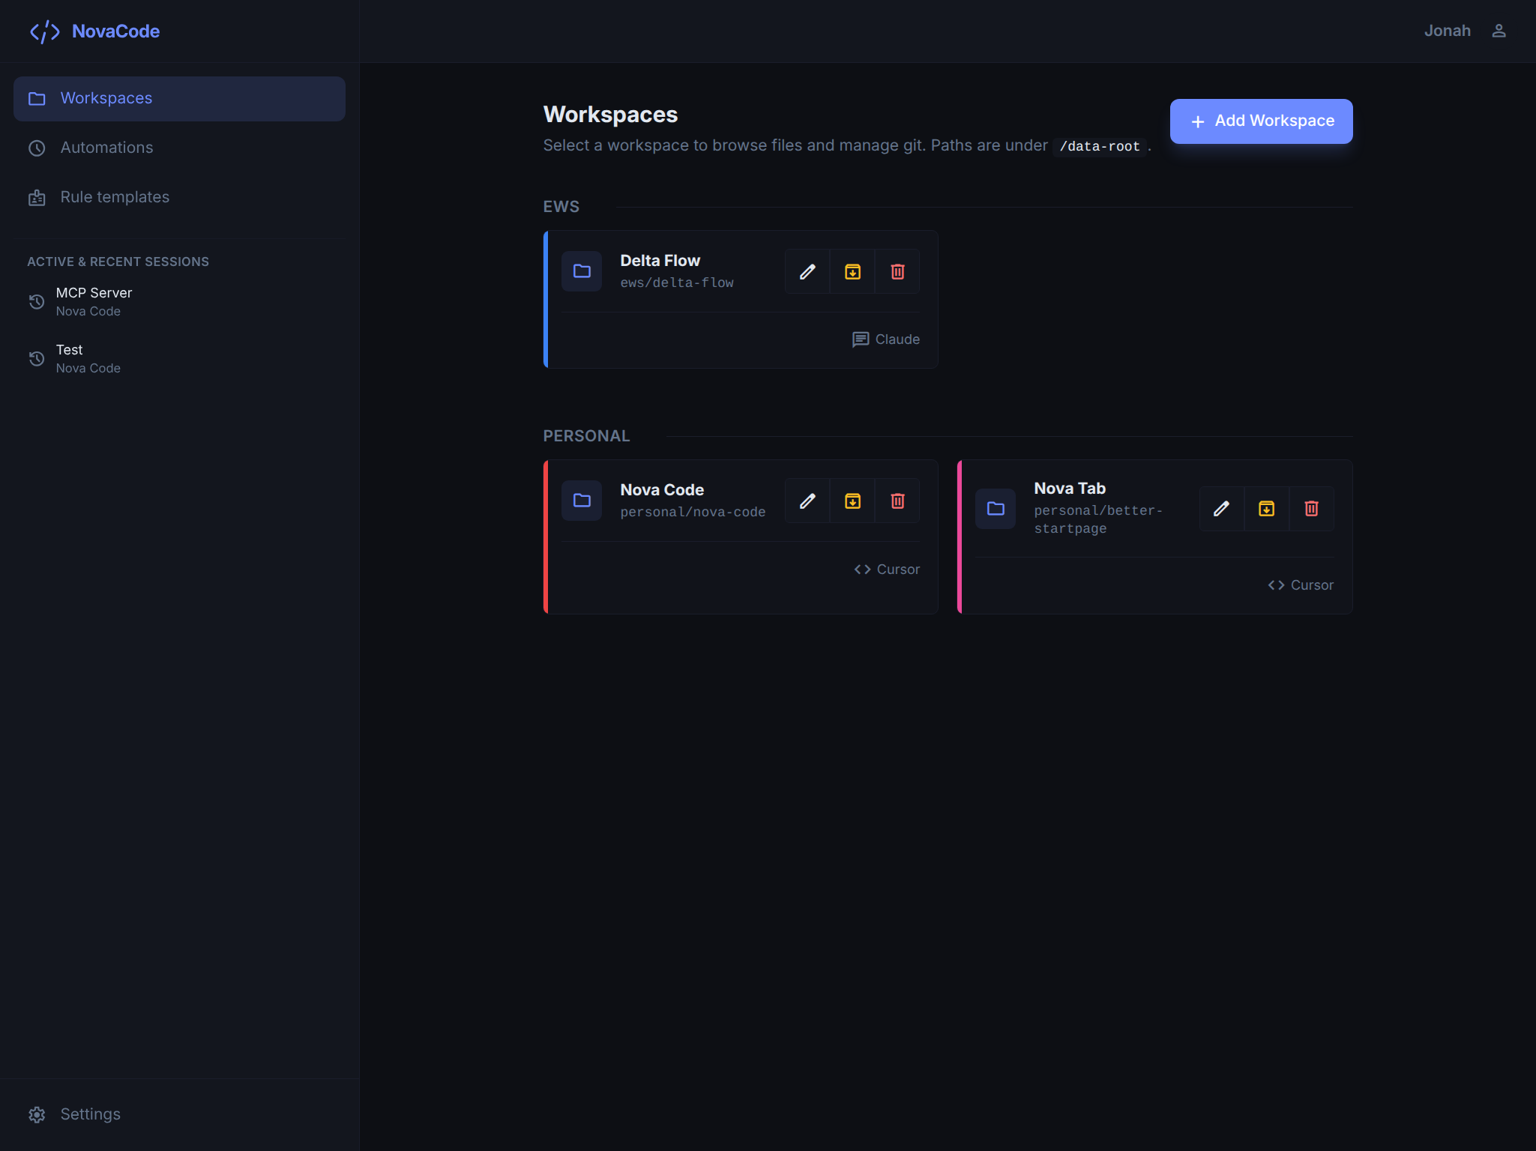1536x1151 pixels.
Task: Open the Delta Flow workspace title
Action: [660, 261]
